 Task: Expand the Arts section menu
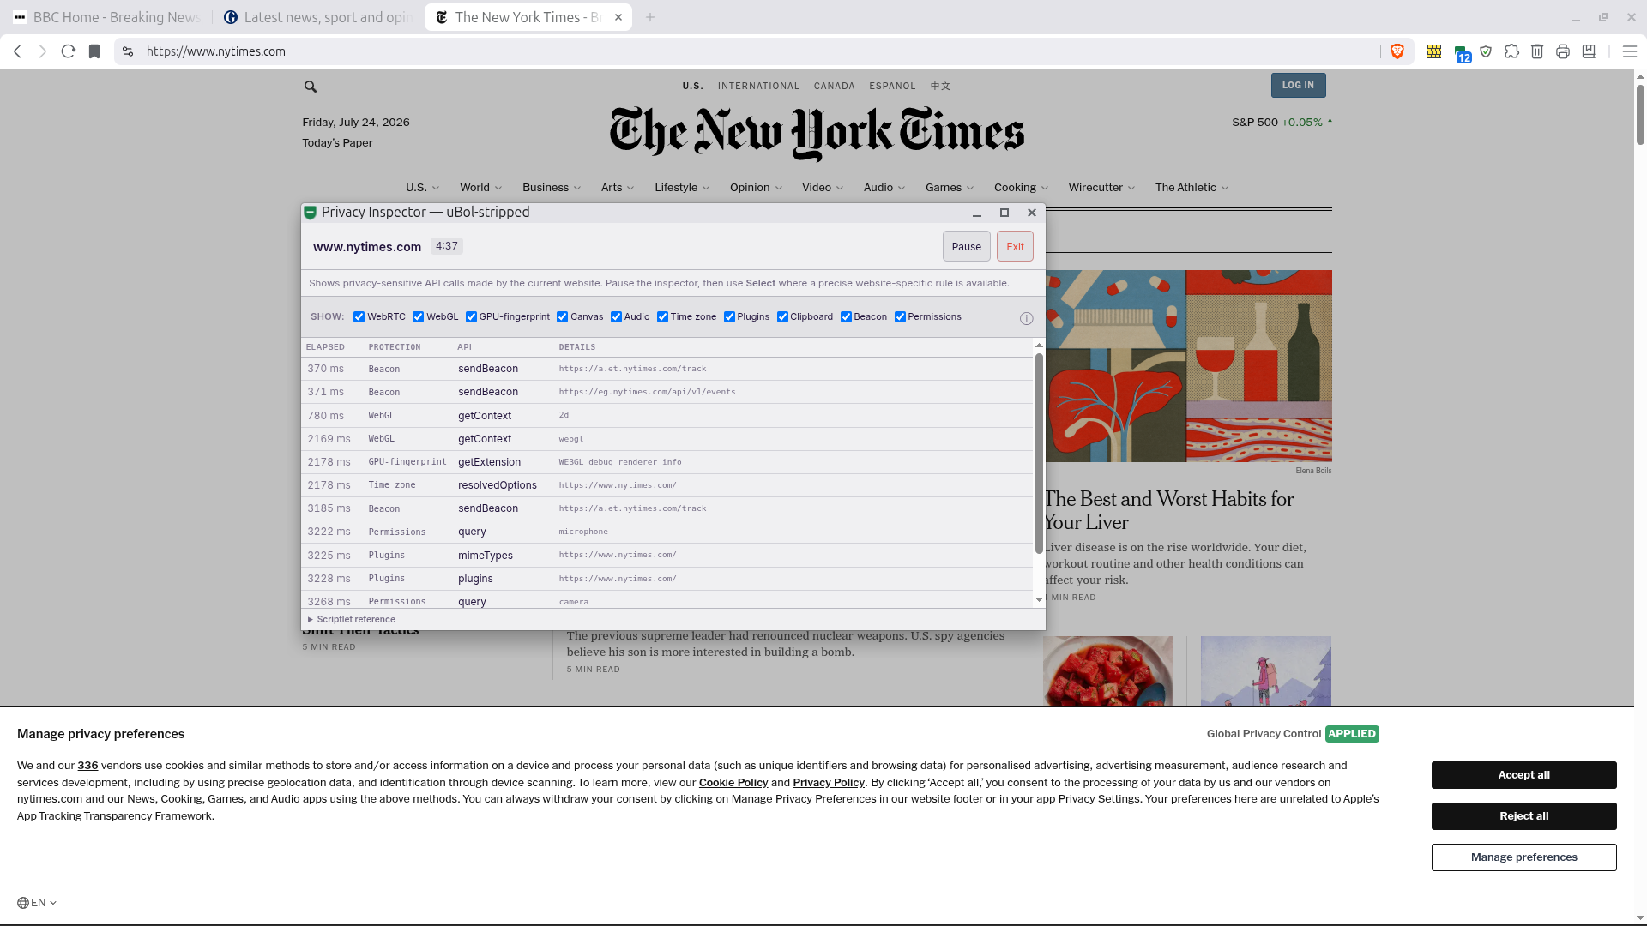618,188
